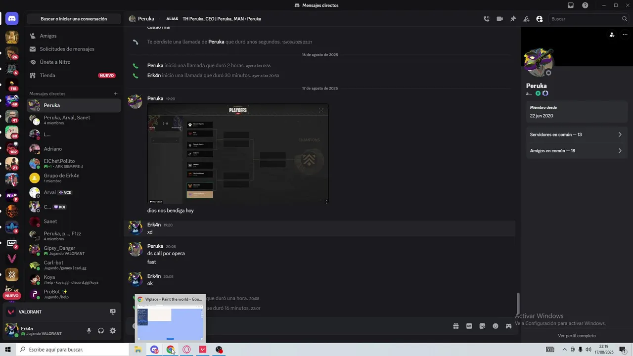Open the sticker picker
The image size is (633, 356).
[x=482, y=326]
